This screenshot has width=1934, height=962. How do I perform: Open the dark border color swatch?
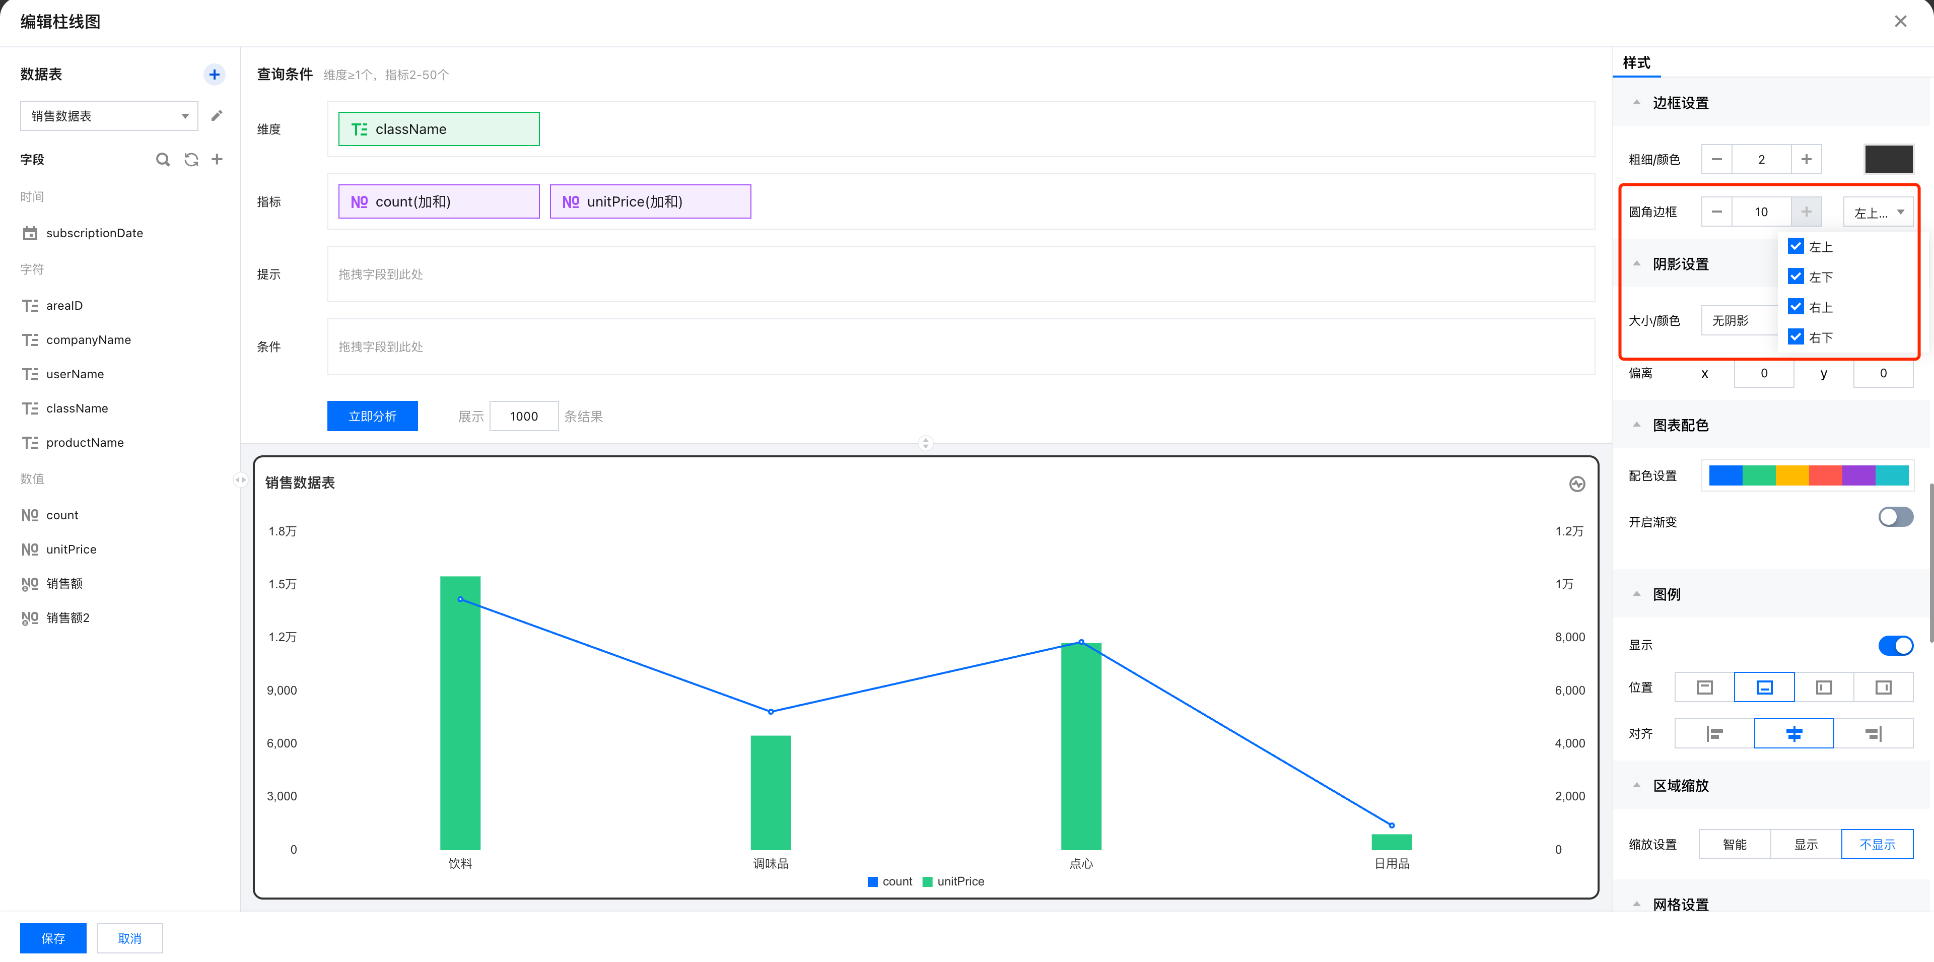(x=1888, y=159)
